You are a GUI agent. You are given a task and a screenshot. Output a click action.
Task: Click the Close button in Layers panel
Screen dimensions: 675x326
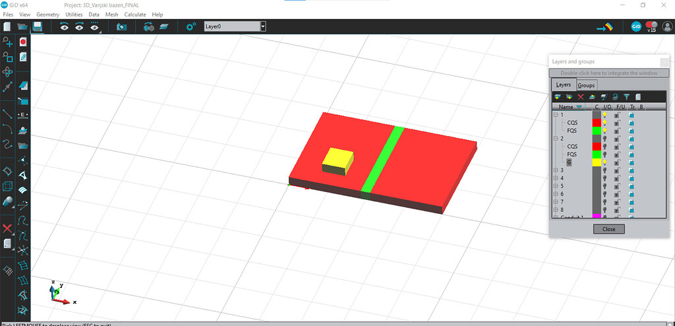tap(608, 229)
